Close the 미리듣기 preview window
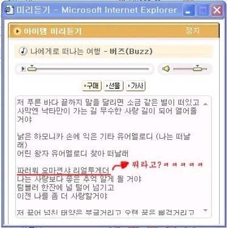Viewport: 227px width, 228px height. (x=217, y=10)
